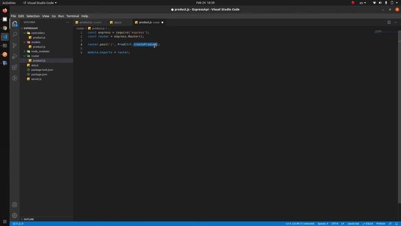Click the notifications bell in status bar
This screenshot has height=226, width=401.
pyautogui.click(x=397, y=223)
